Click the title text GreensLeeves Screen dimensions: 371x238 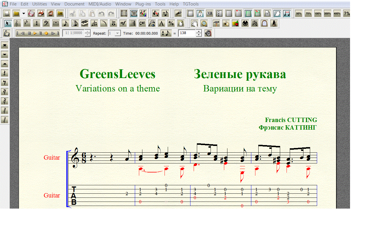pyautogui.click(x=118, y=74)
